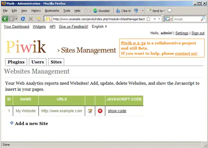The height and width of the screenshot is (148, 208).
Task: Open the address bar URL dropdown arrow
Action: [159, 19]
